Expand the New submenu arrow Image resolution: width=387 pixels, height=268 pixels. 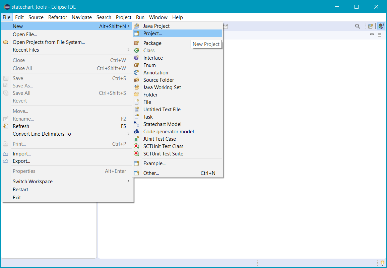pyautogui.click(x=128, y=26)
